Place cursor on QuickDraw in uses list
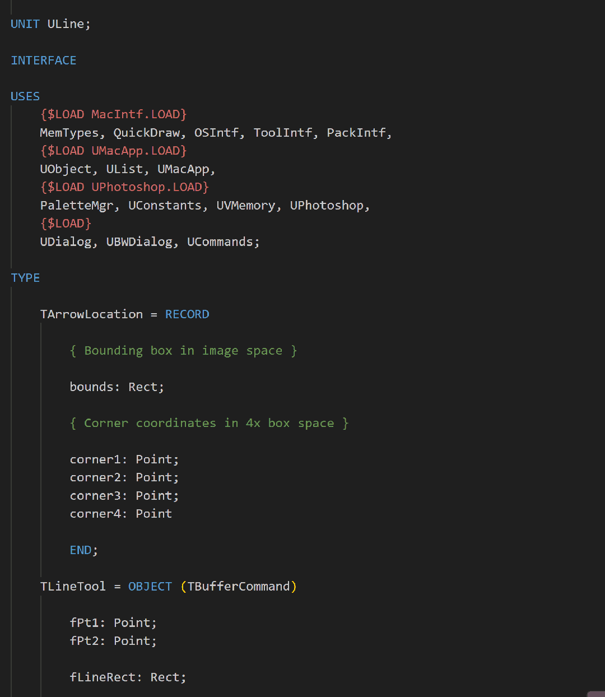605x697 pixels. [147, 133]
